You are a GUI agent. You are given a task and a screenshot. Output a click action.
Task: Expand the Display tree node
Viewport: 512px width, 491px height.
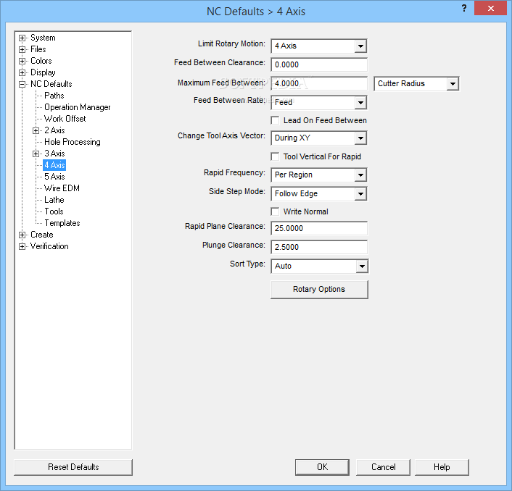click(22, 72)
